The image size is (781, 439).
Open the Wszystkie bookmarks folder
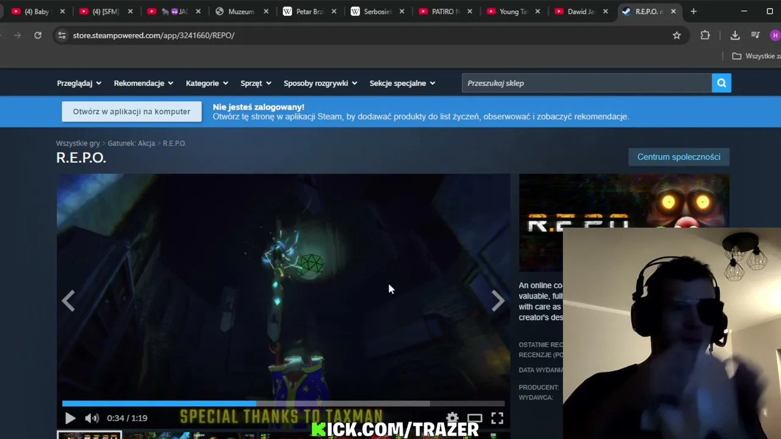point(756,56)
